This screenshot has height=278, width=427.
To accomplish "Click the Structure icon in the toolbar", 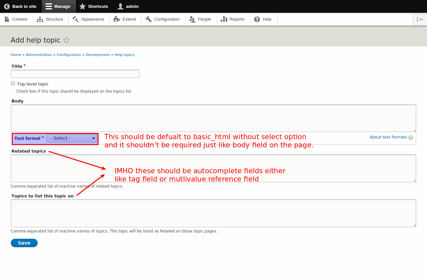I will click(x=40, y=19).
